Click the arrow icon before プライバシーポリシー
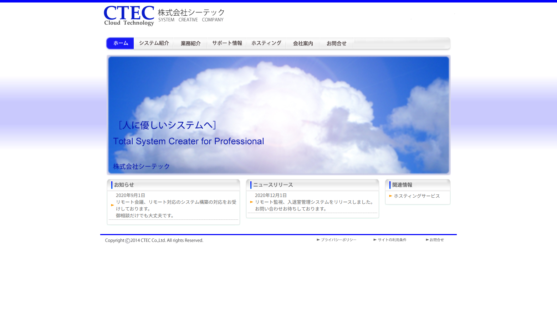 [x=318, y=240]
